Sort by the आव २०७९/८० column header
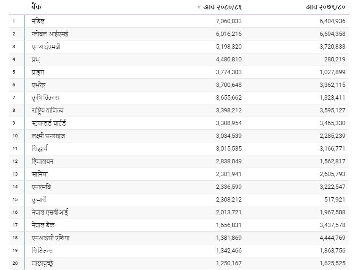The image size is (353, 270). pos(325,7)
